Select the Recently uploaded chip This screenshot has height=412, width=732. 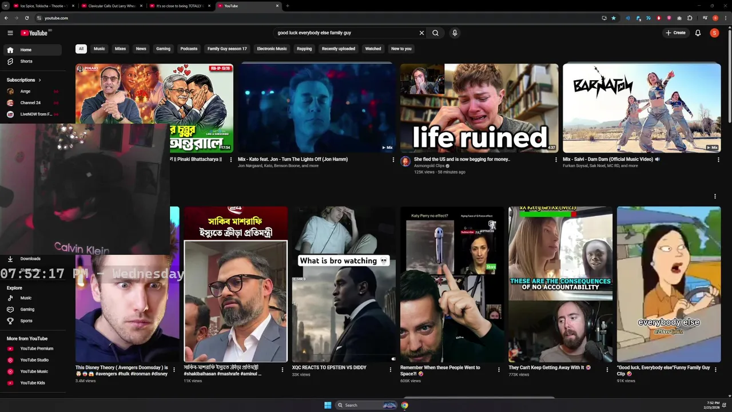[339, 49]
